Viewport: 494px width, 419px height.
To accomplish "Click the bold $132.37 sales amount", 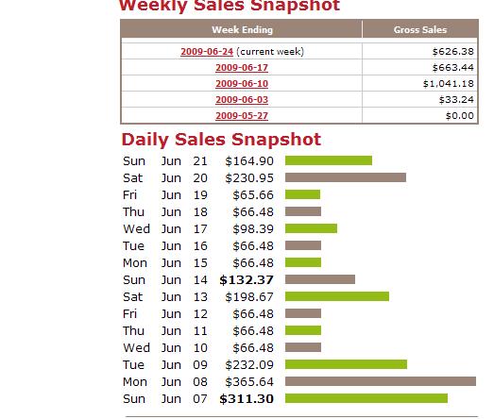I will (247, 280).
